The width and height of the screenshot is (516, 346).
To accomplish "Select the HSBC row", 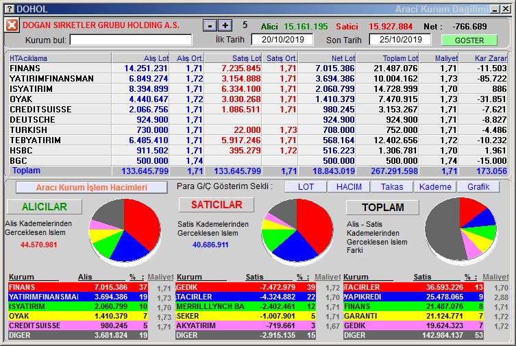I will pyautogui.click(x=258, y=150).
